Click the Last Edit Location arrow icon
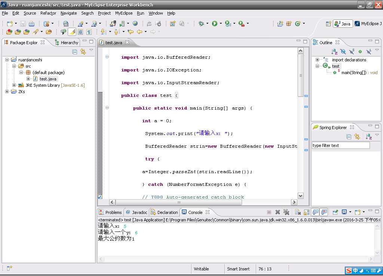The height and width of the screenshot is (276, 383). tap(131, 32)
